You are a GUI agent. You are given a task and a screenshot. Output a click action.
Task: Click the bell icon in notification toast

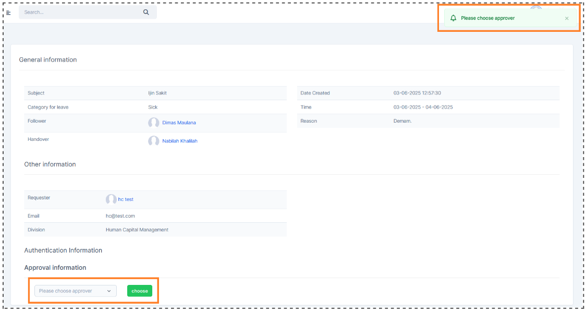coord(453,18)
